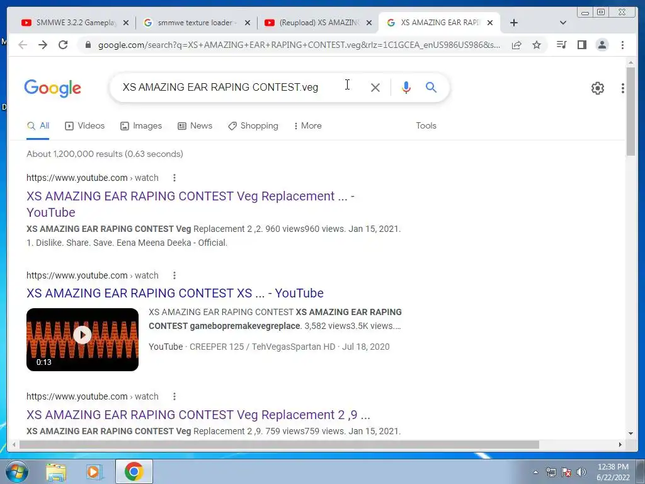The image size is (645, 484).
Task: Open File Explorer from taskbar
Action: point(56,471)
